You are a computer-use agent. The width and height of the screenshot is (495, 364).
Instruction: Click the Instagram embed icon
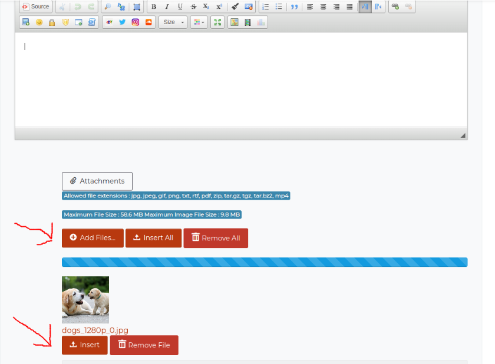point(136,22)
